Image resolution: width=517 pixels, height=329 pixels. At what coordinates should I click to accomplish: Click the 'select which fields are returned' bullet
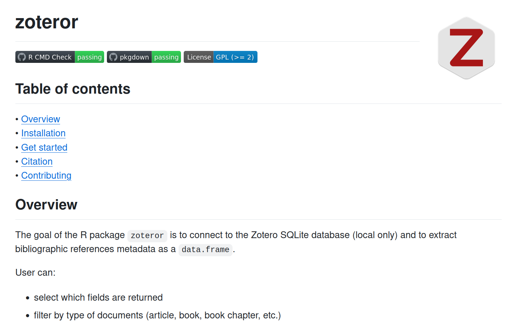(x=98, y=298)
